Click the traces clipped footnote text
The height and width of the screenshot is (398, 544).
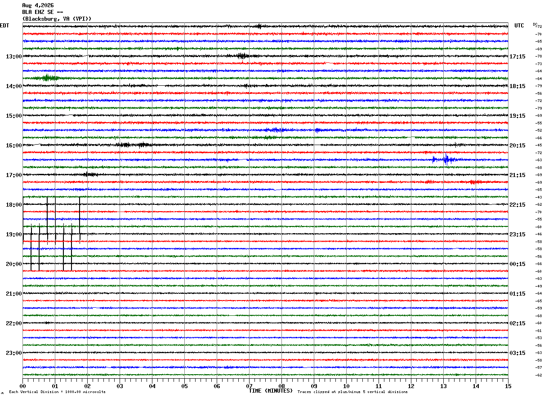point(352,392)
